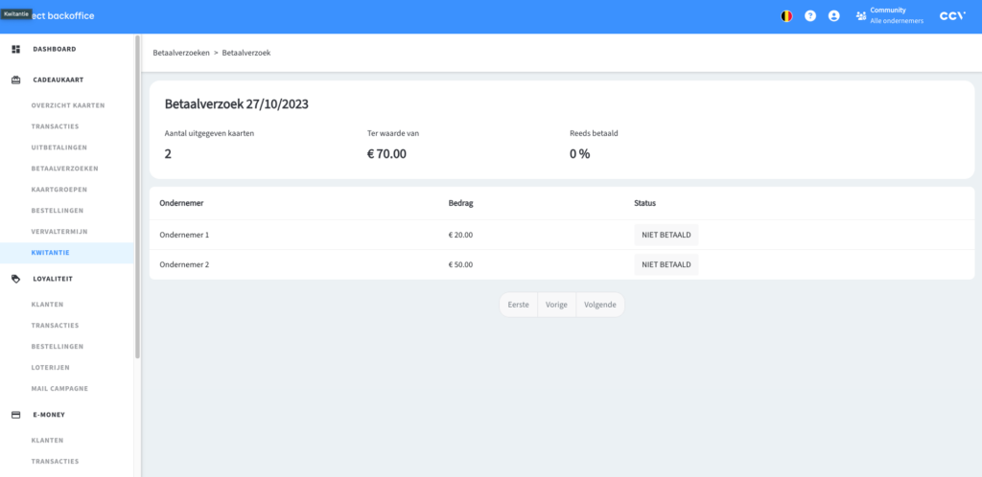Screen dimensions: 982x477
Task: Click the Community group icon
Action: point(861,16)
